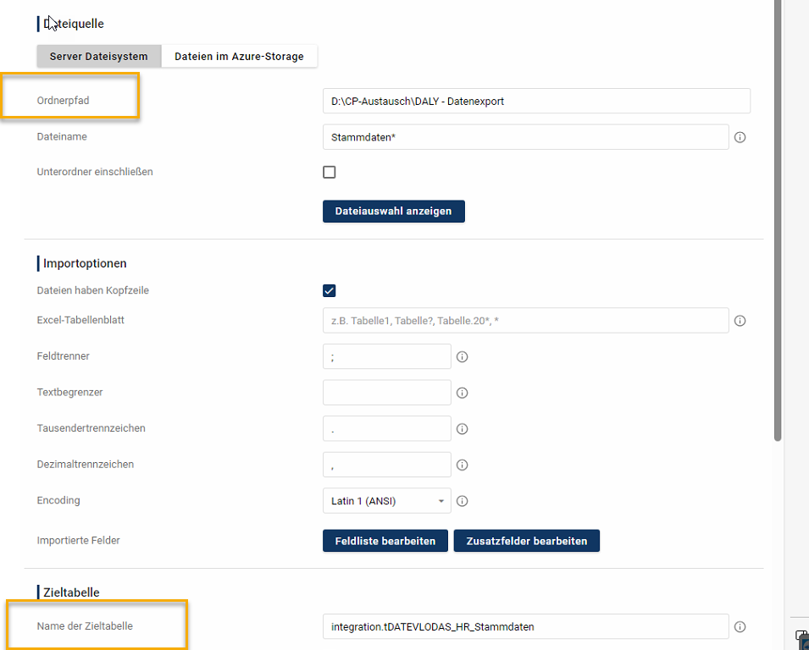Click the info icon beside Textbegrenzer
Screen dimensions: 809x650
[463, 393]
